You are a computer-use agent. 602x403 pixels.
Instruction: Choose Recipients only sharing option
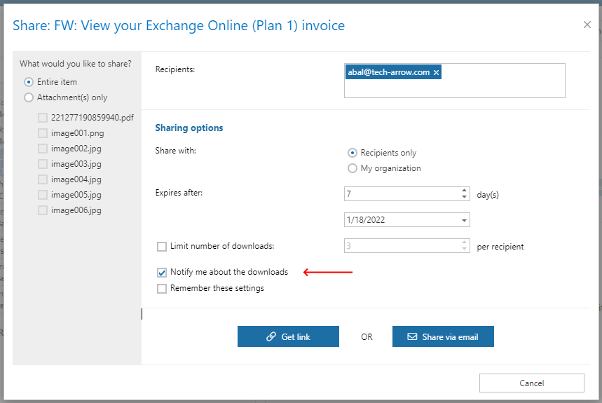pyautogui.click(x=352, y=153)
